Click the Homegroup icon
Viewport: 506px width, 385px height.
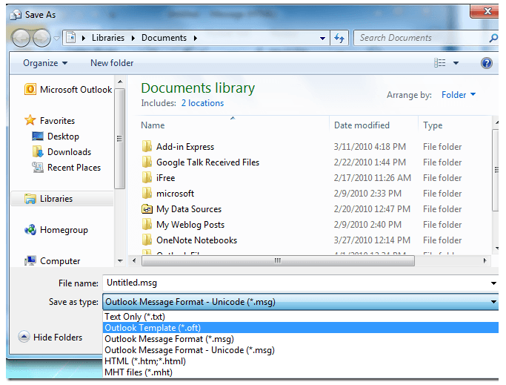[x=30, y=230]
